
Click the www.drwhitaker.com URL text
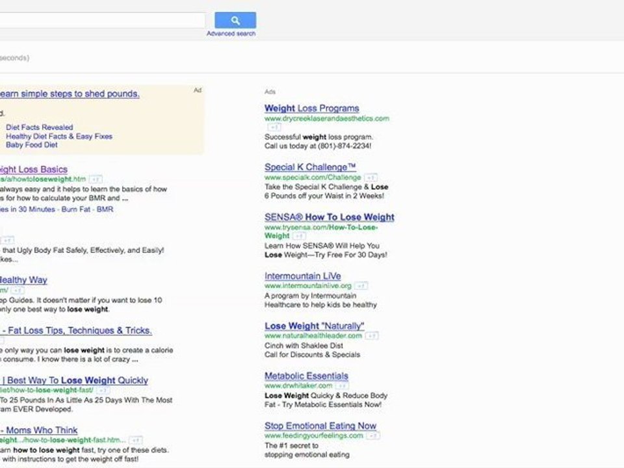click(x=298, y=385)
